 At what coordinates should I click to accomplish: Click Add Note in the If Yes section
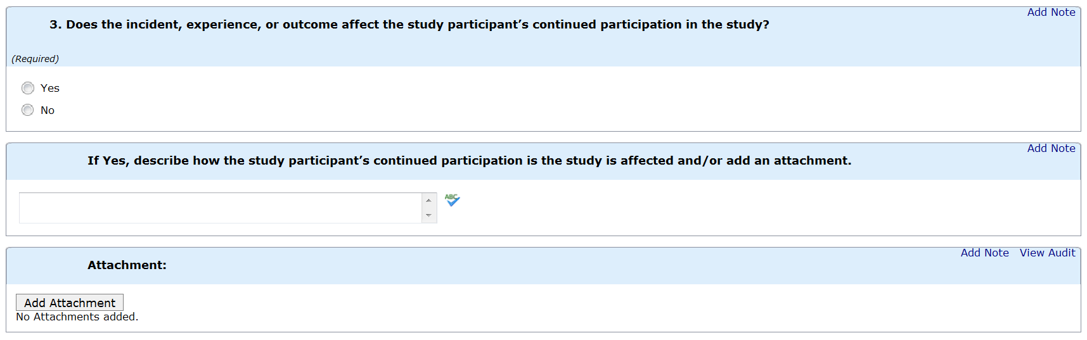click(1051, 148)
